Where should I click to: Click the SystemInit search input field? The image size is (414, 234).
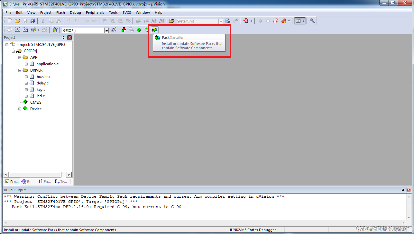coord(197,21)
